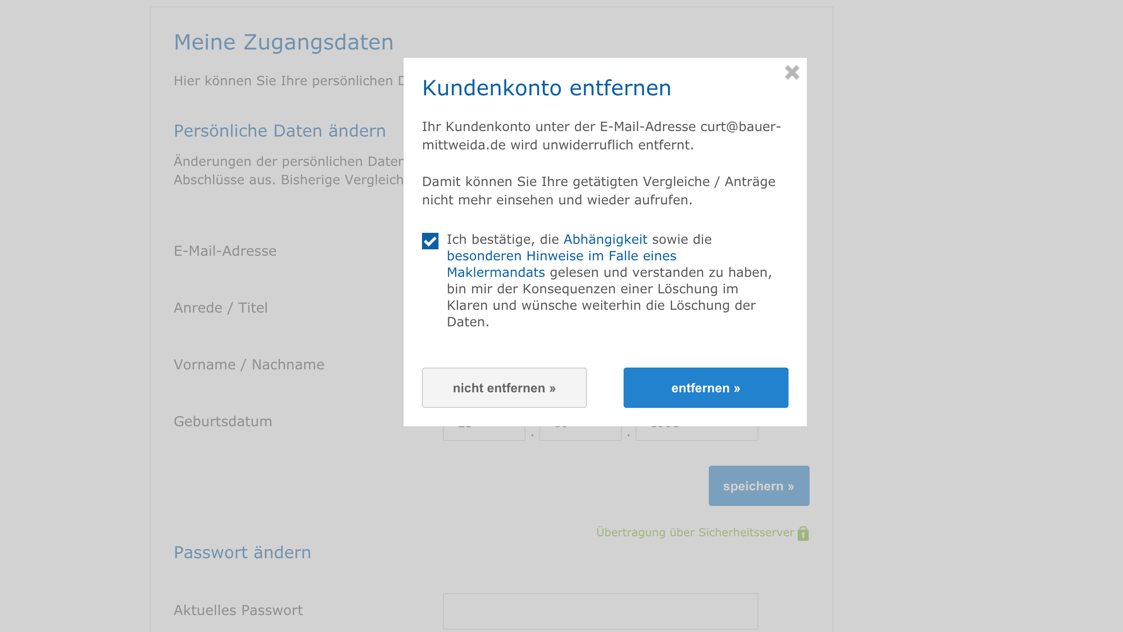
Task: Click the birth day field of Geburtsdatum
Action: coord(484,434)
